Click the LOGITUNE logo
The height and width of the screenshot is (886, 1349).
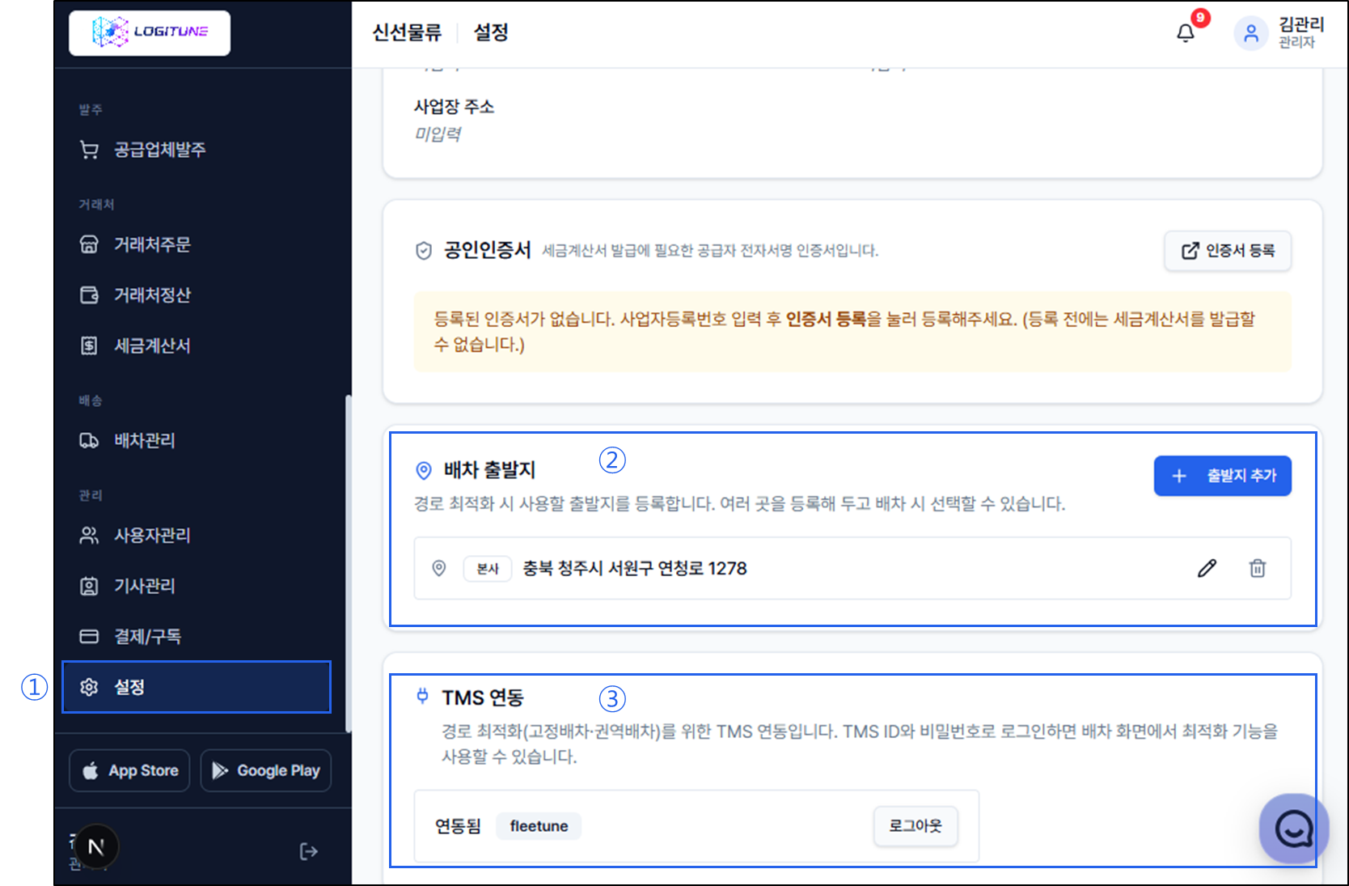(150, 32)
